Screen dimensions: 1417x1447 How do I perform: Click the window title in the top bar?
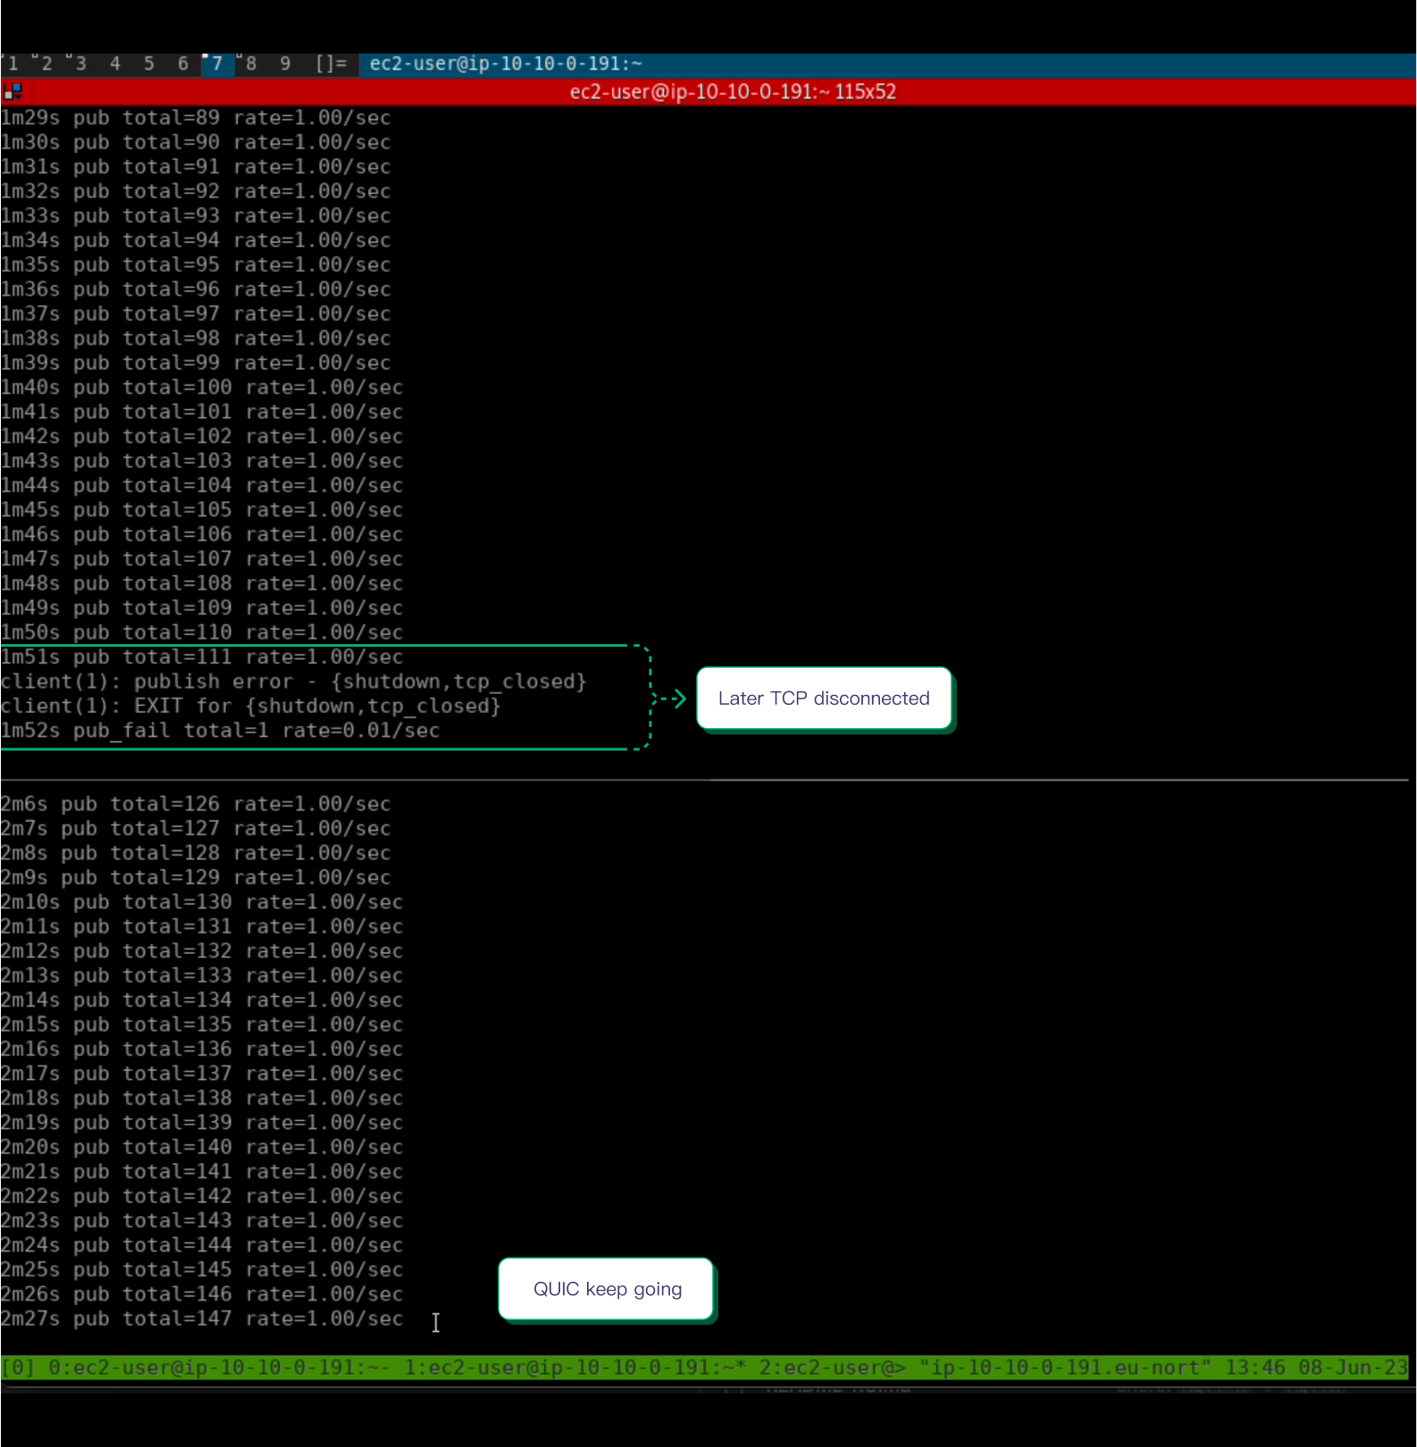pyautogui.click(x=506, y=63)
